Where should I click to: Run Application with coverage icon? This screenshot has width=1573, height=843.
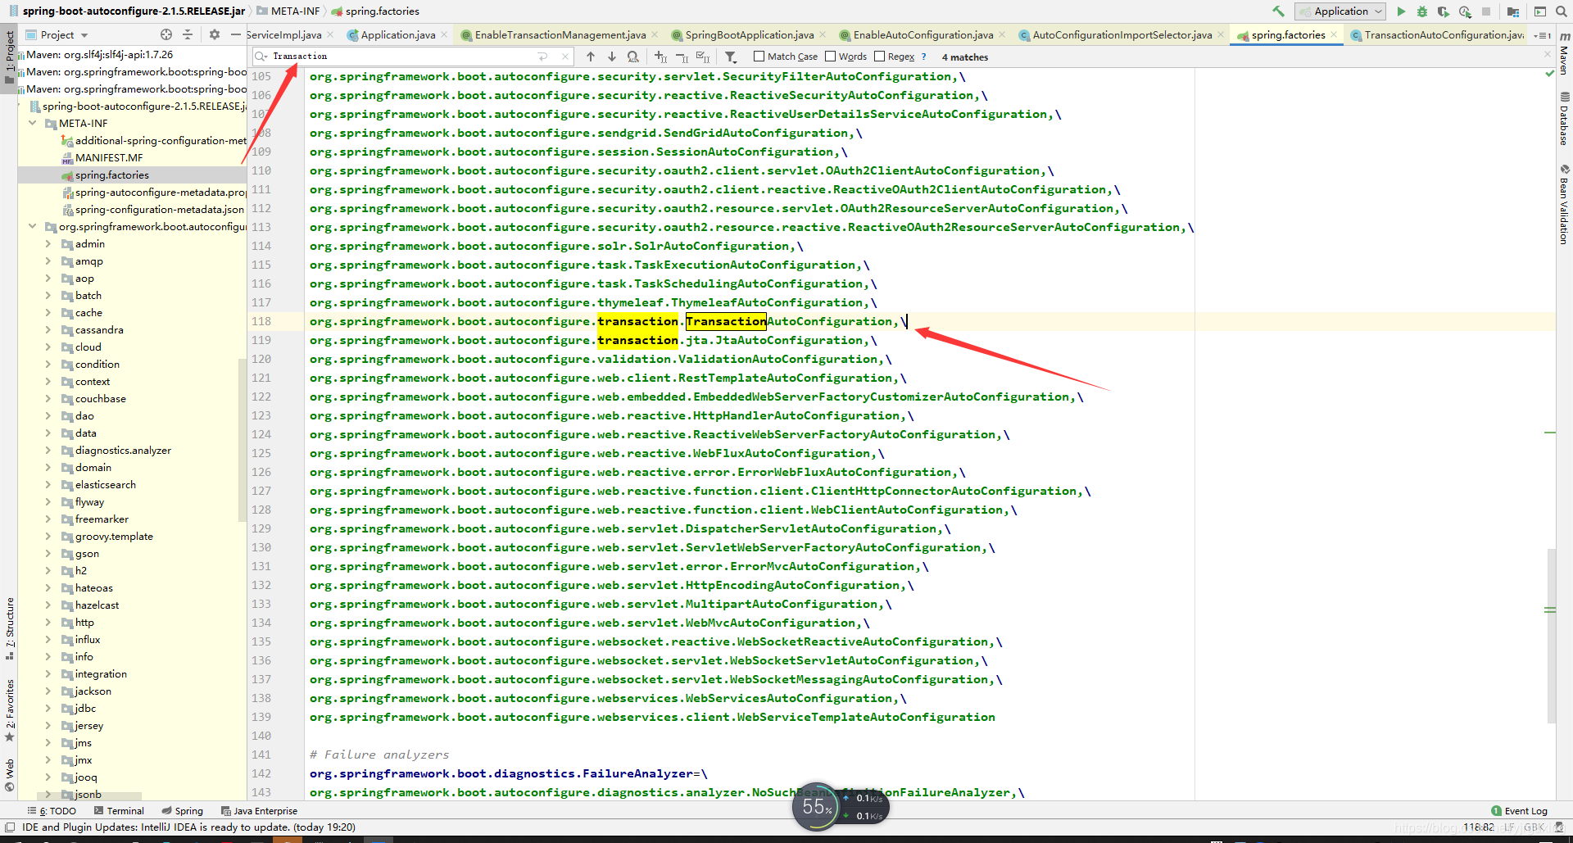pyautogui.click(x=1444, y=11)
